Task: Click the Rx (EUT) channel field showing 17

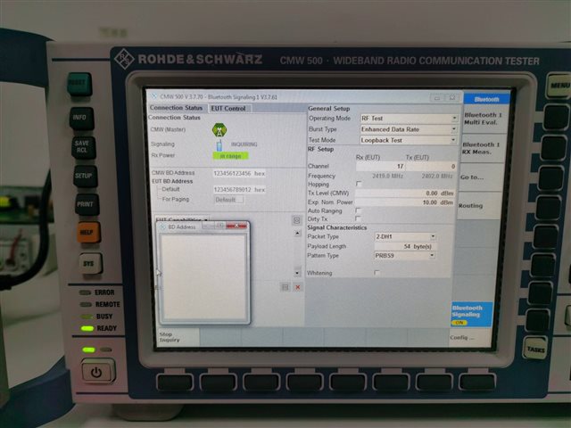Action: click(381, 167)
